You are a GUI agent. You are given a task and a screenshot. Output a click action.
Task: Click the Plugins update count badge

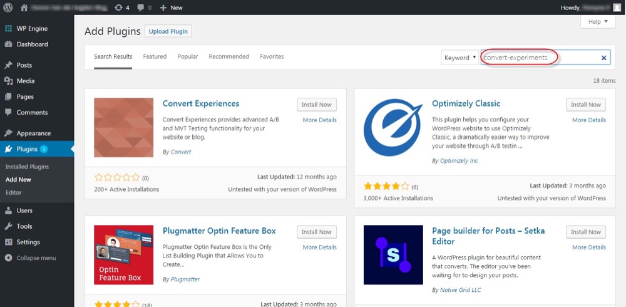pyautogui.click(x=44, y=149)
